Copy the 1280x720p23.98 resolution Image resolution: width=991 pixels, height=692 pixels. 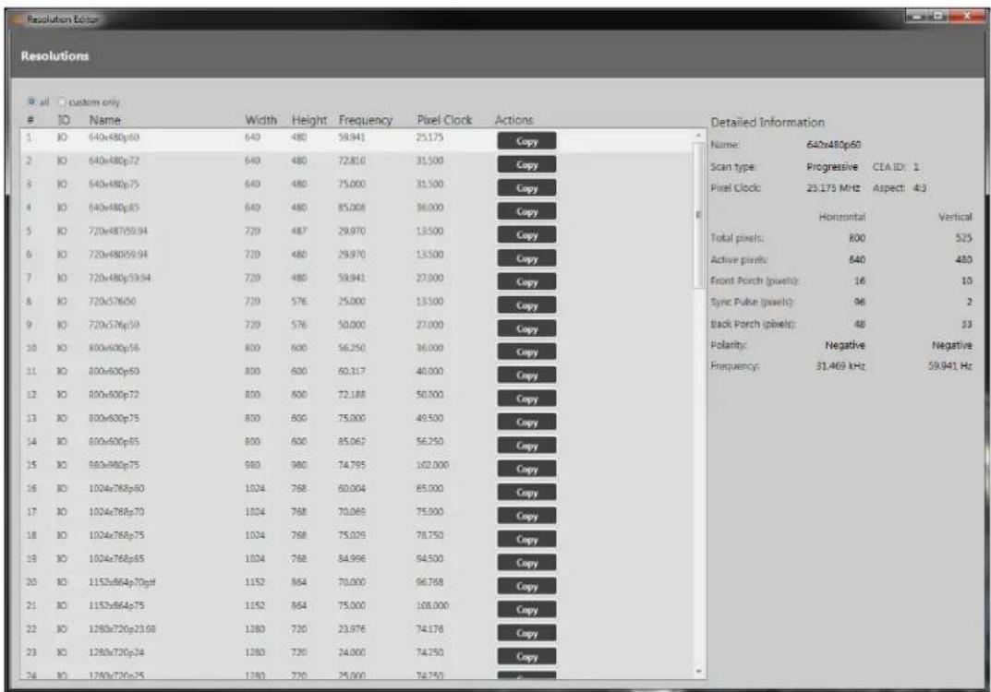tap(526, 633)
